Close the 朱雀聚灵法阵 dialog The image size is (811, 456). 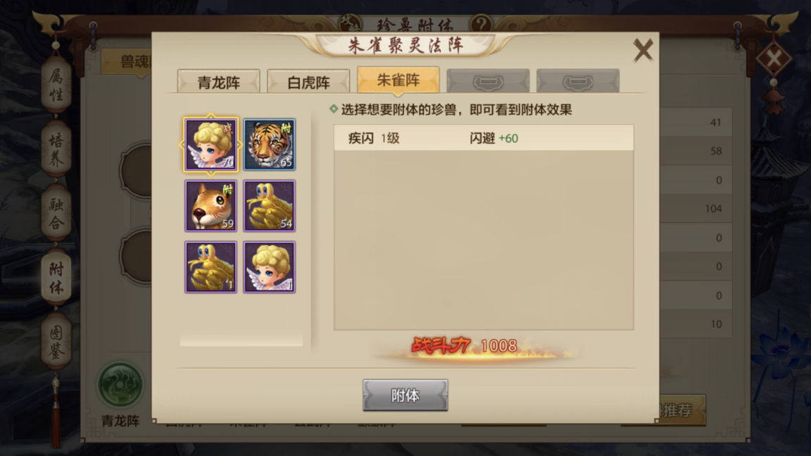tap(643, 50)
